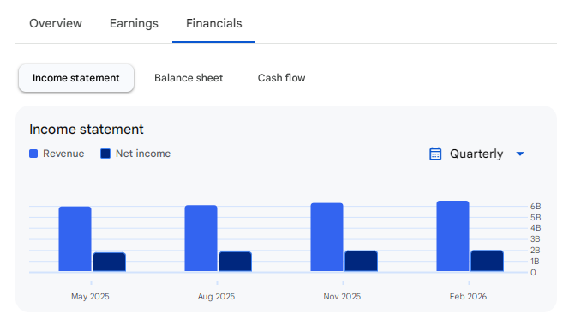The image size is (575, 332).
Task: Select the Nov 2025 revenue bar
Action: (x=326, y=238)
